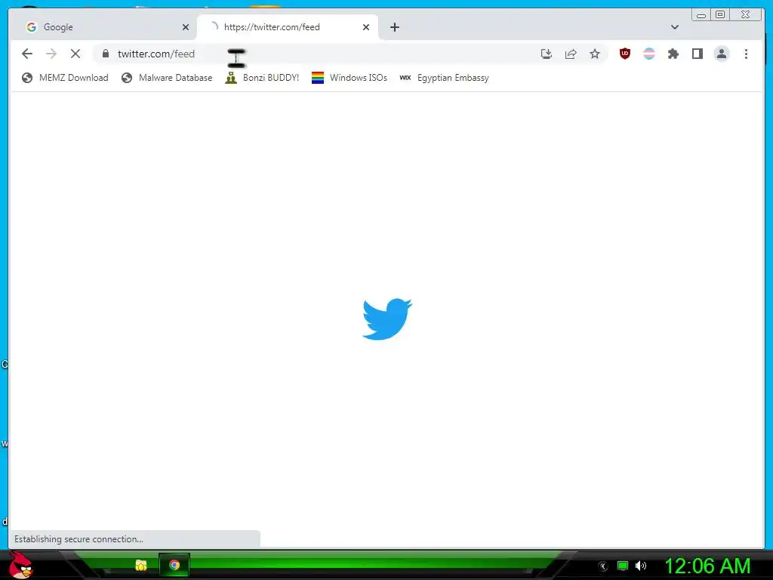Viewport: 773px width, 580px height.
Task: Share this page via the share icon
Action: (x=571, y=54)
